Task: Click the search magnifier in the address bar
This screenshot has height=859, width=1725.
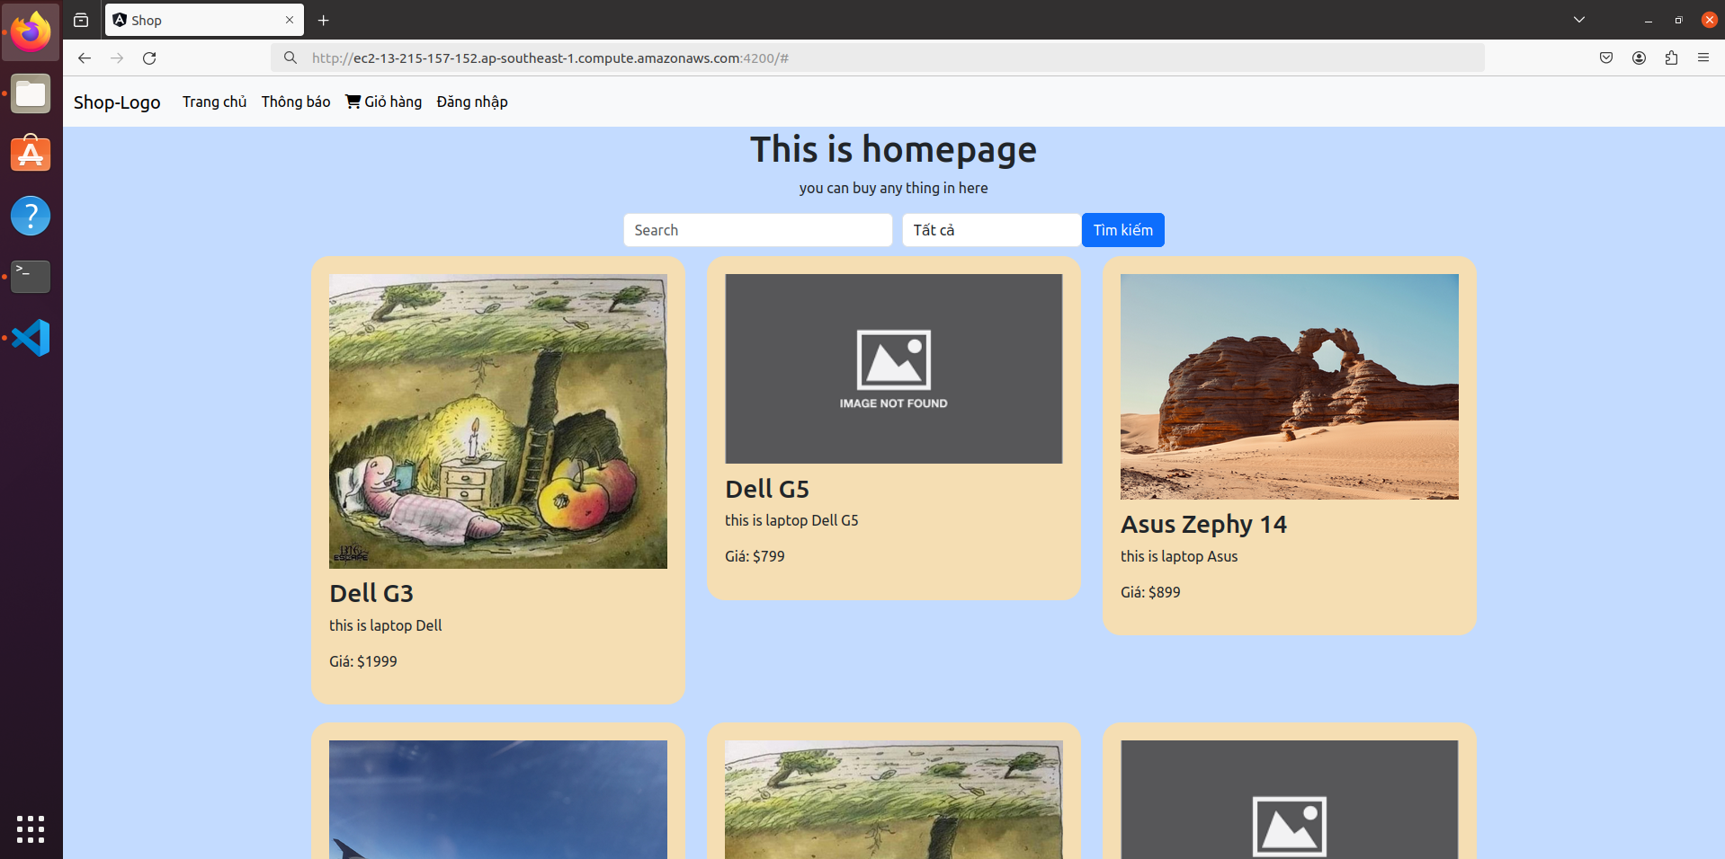Action: [x=290, y=58]
